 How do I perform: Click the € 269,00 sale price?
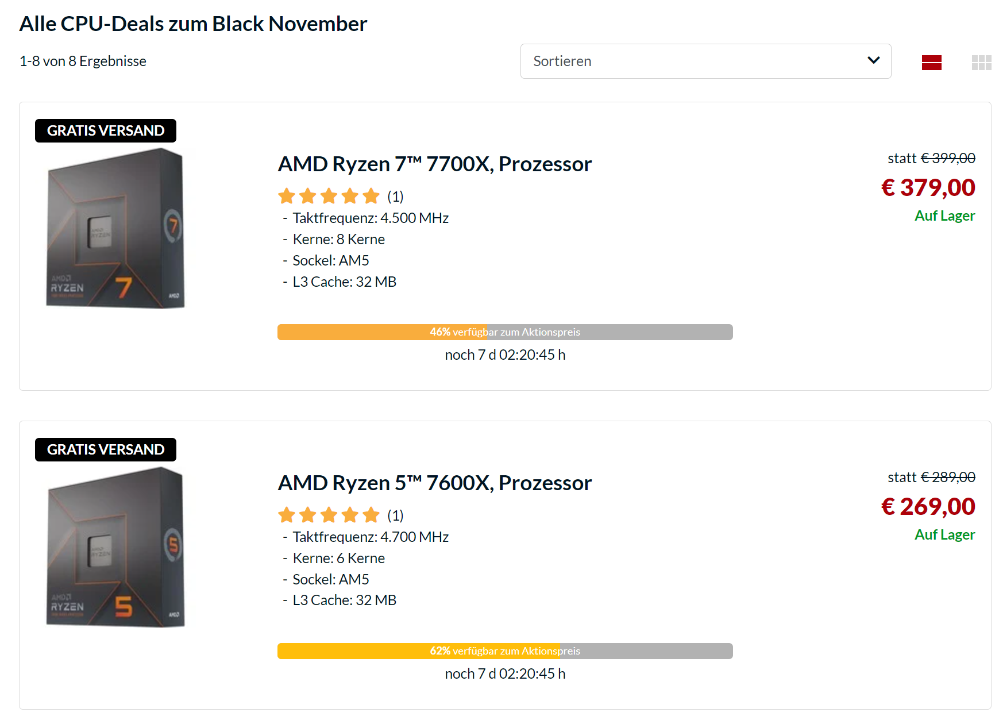click(928, 507)
